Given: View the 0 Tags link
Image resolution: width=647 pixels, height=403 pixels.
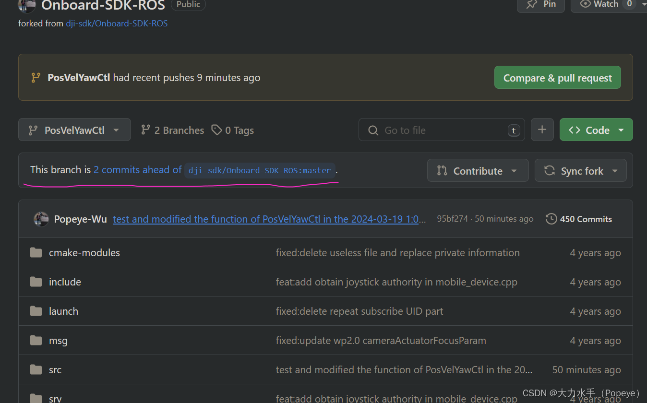Looking at the screenshot, I should coord(233,130).
